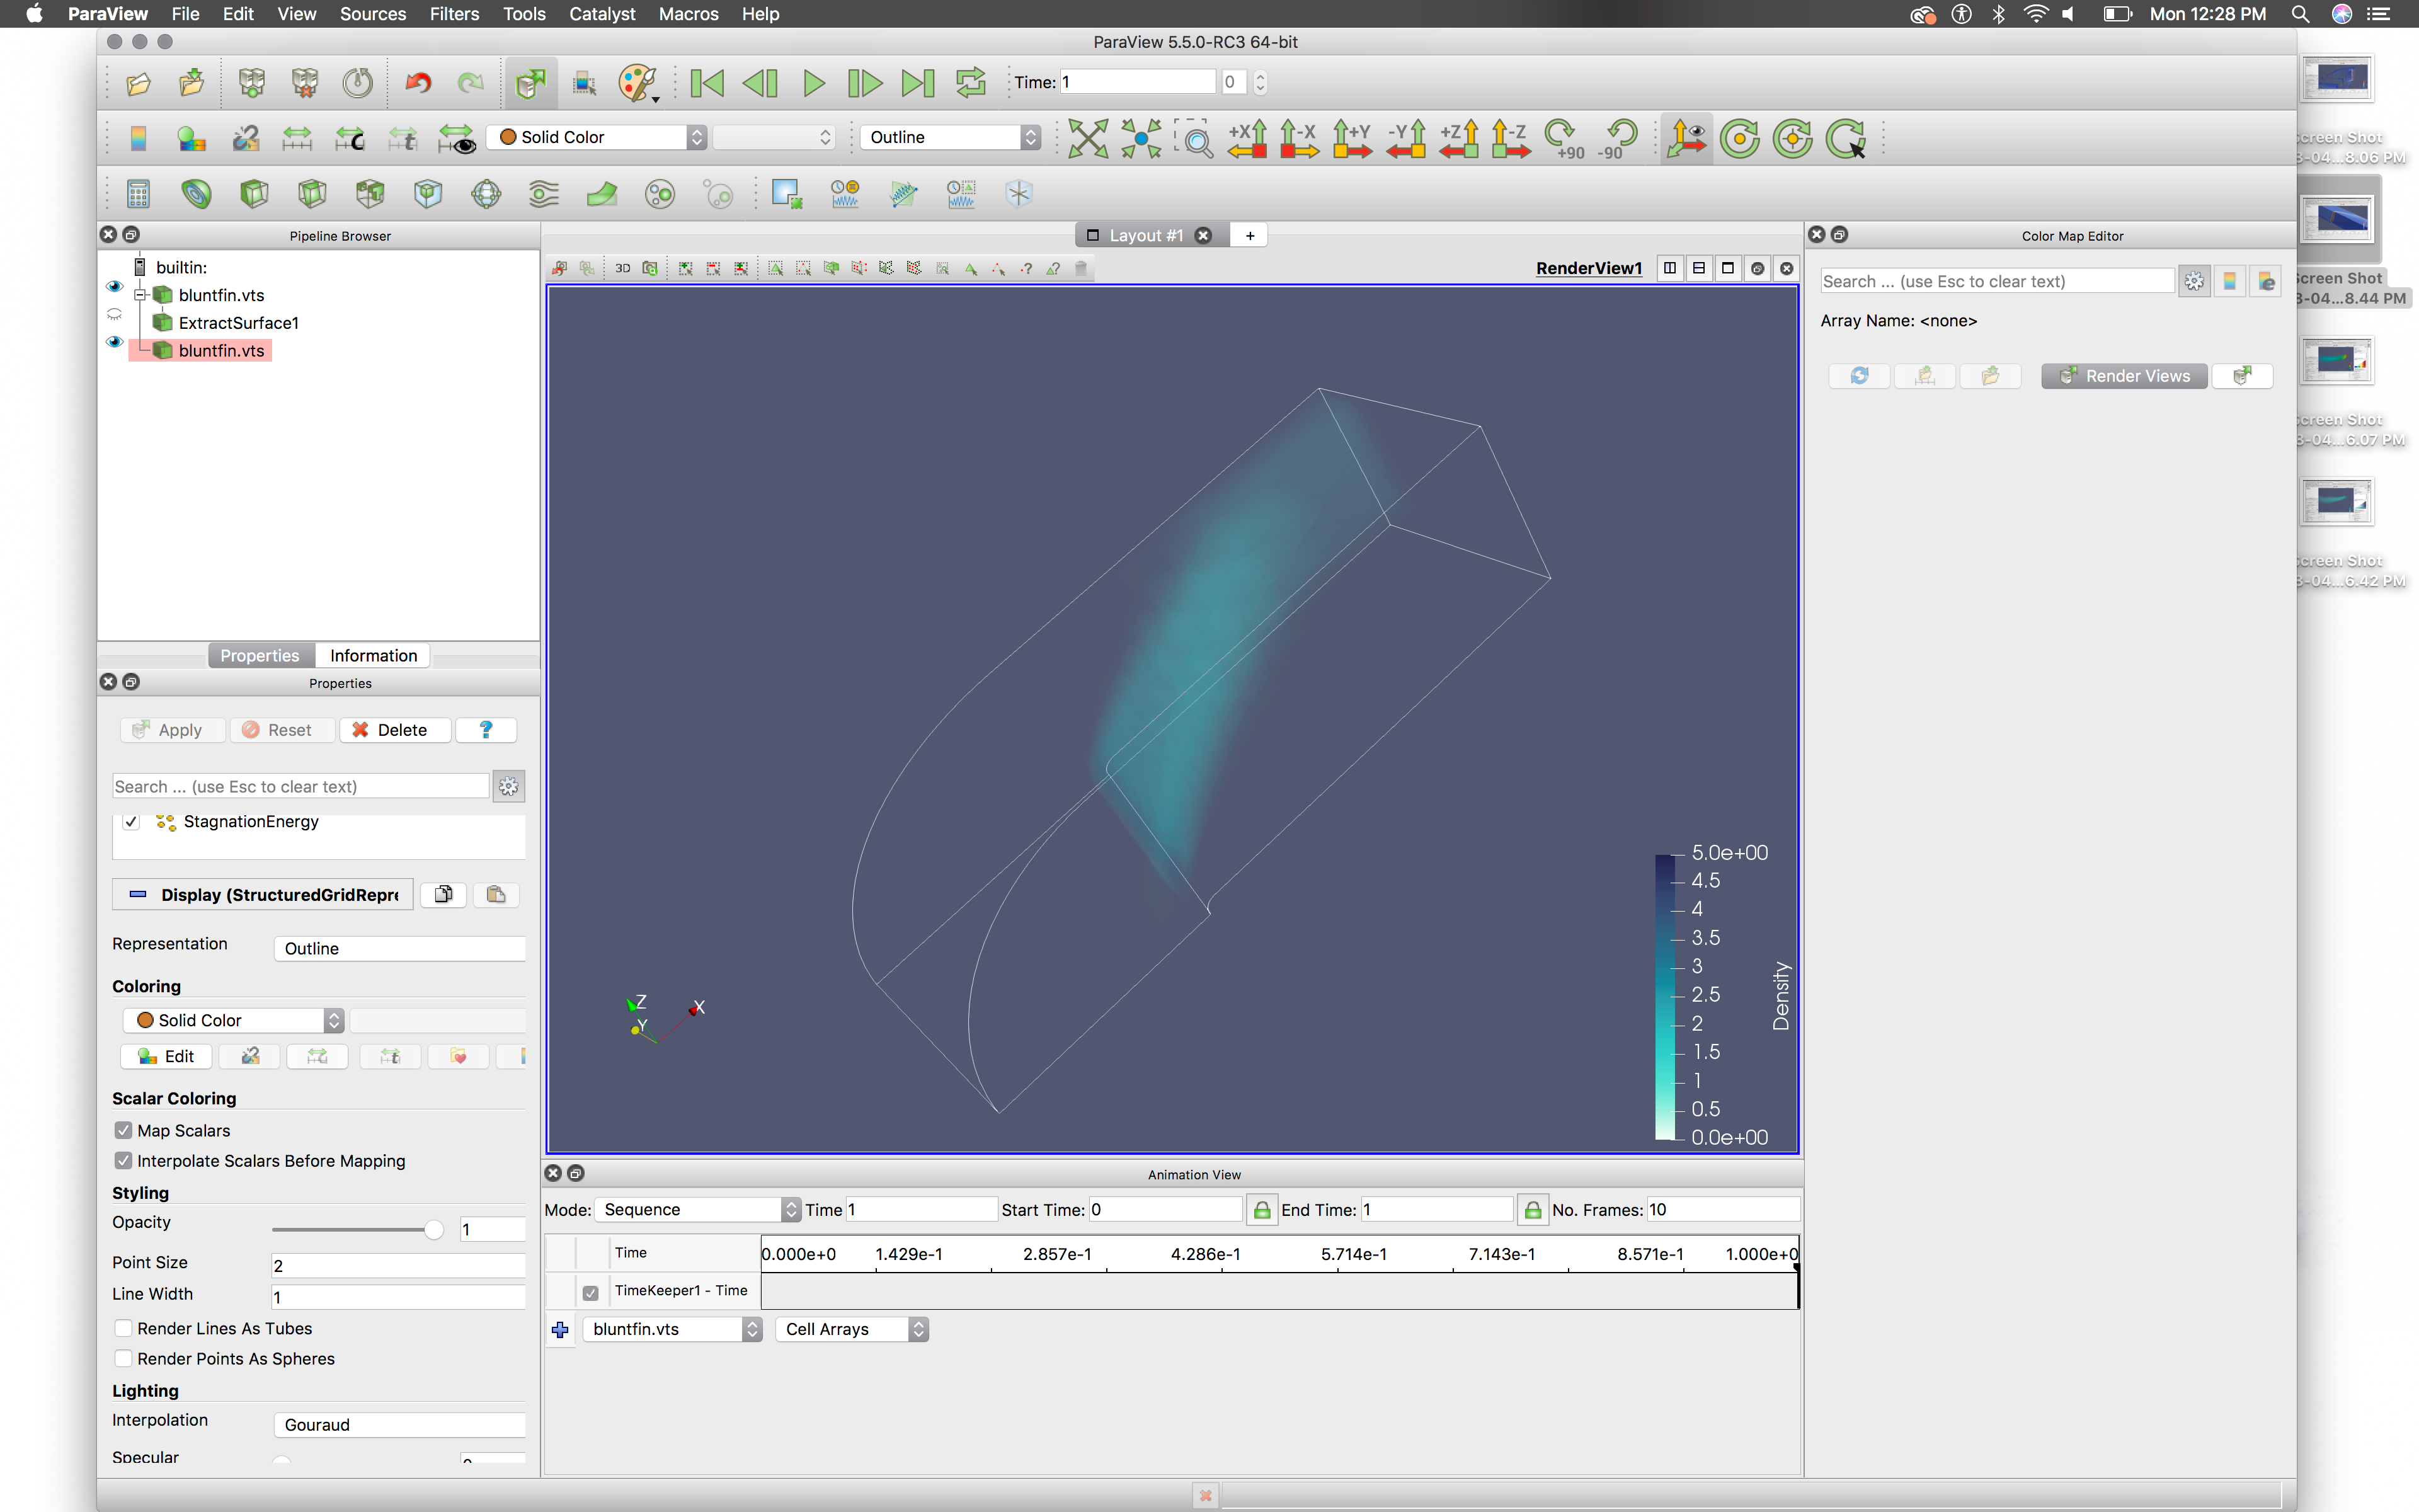The width and height of the screenshot is (2419, 1512).
Task: Open the Solid Color toolbar dropdown
Action: (x=598, y=137)
